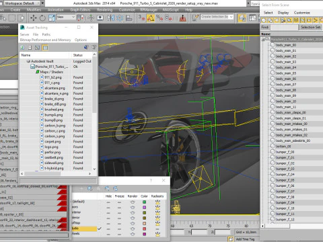Click the Find input field in Select From Scene
Viewport: 323px width, 242px height.
(284, 27)
